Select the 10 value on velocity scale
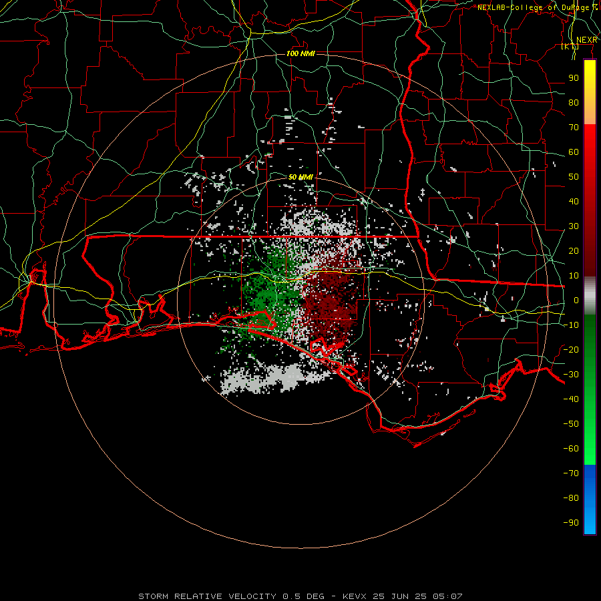The width and height of the screenshot is (601, 601). (574, 276)
